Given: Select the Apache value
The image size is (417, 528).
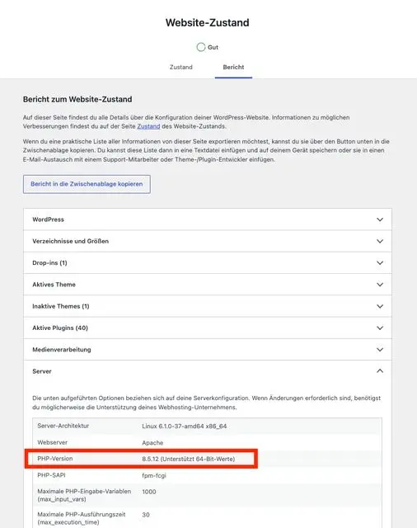Looking at the screenshot, I should (x=152, y=442).
